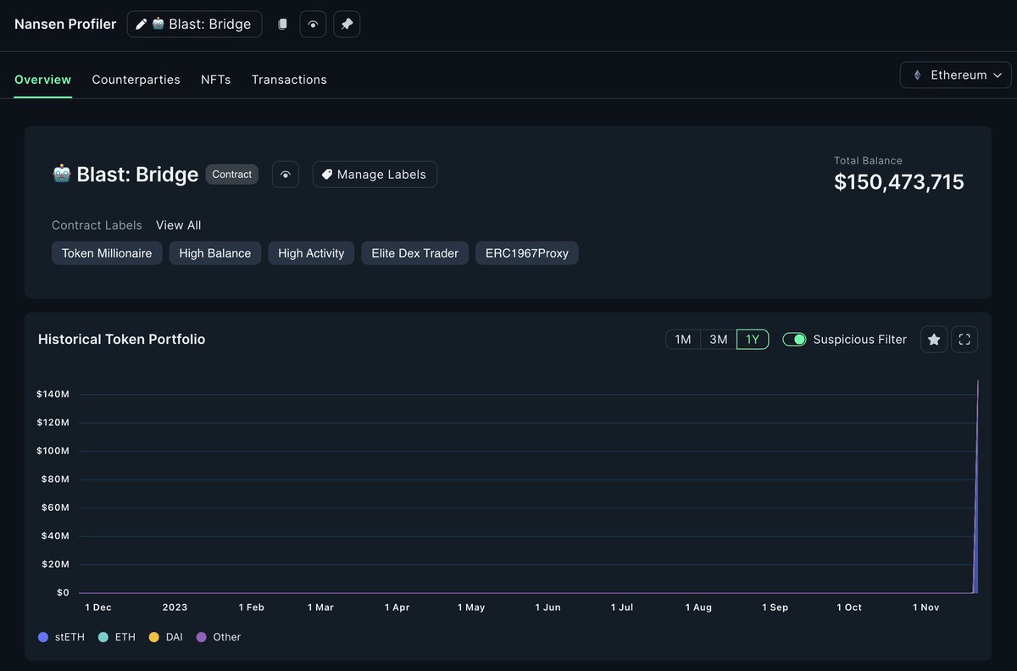Set chart range to 1Y
The image size is (1017, 671).
753,340
